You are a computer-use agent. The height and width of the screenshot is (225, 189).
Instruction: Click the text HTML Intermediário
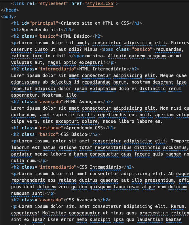(103, 69)
